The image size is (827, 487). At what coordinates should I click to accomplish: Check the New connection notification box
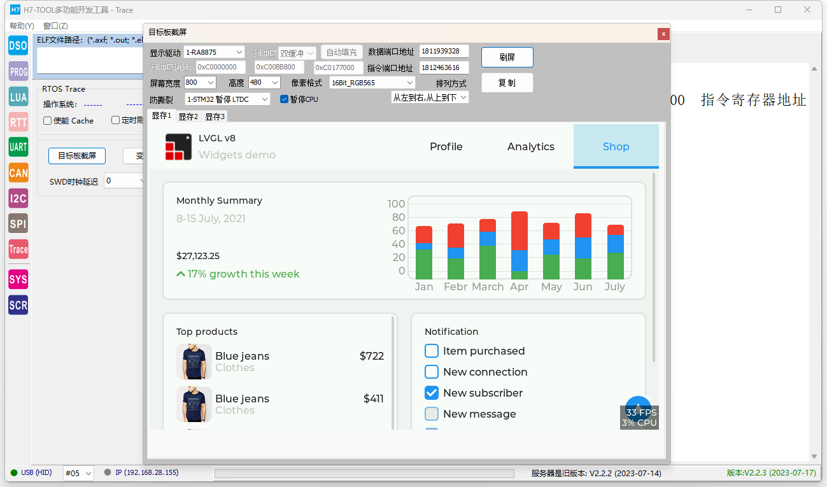pos(432,372)
